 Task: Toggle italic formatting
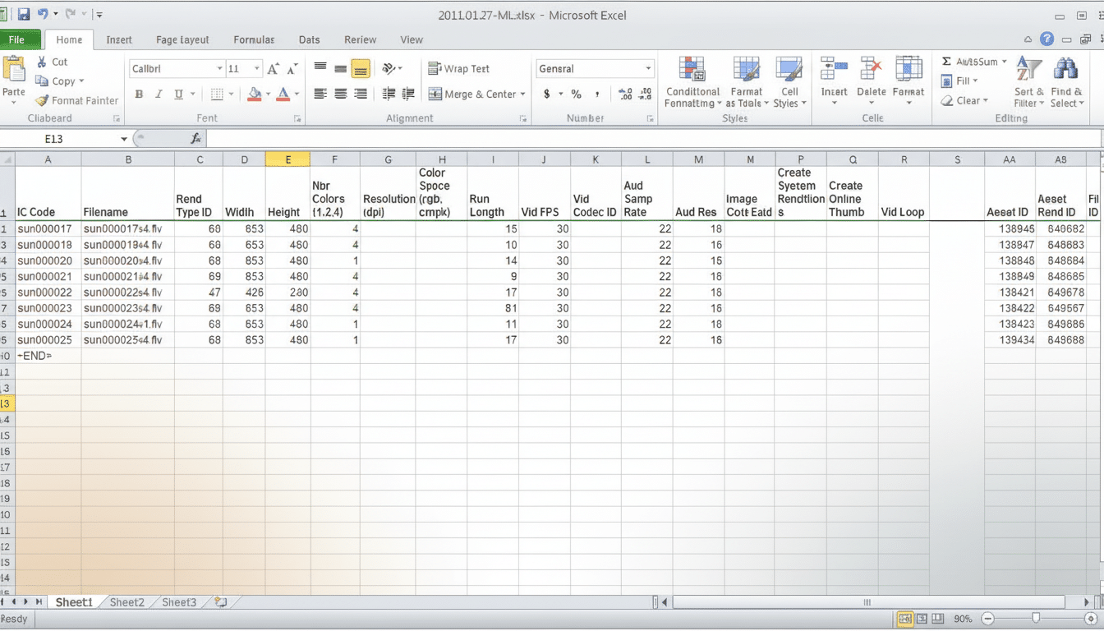click(157, 94)
